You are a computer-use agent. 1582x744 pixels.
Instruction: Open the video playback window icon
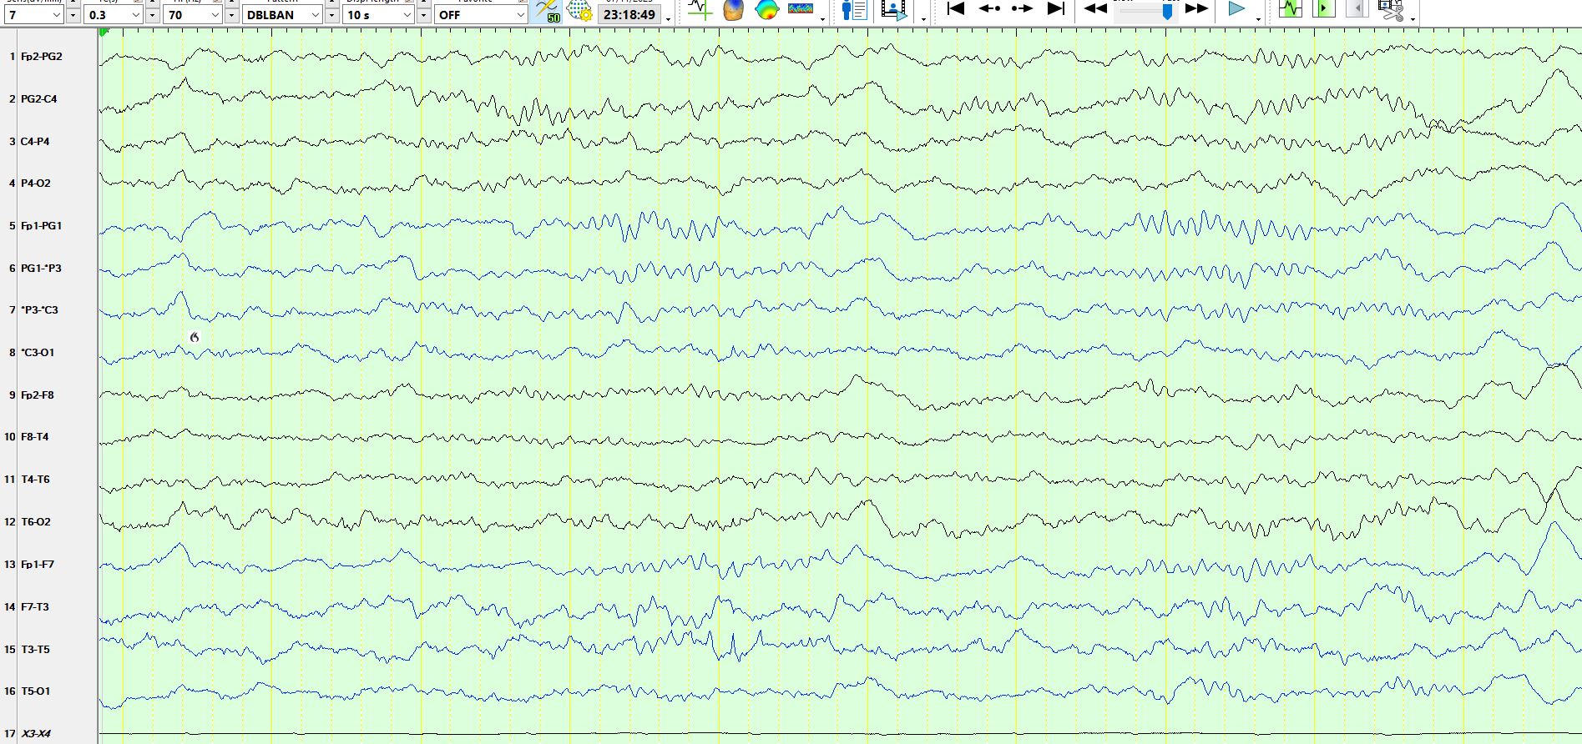pos(894,10)
